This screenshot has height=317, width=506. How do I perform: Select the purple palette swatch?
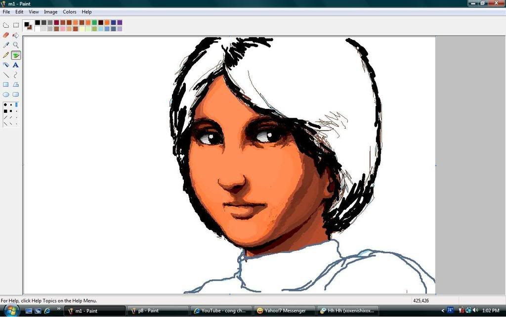click(x=120, y=23)
